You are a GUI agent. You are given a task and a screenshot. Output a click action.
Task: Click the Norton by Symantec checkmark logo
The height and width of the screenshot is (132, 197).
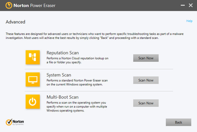[15, 122]
